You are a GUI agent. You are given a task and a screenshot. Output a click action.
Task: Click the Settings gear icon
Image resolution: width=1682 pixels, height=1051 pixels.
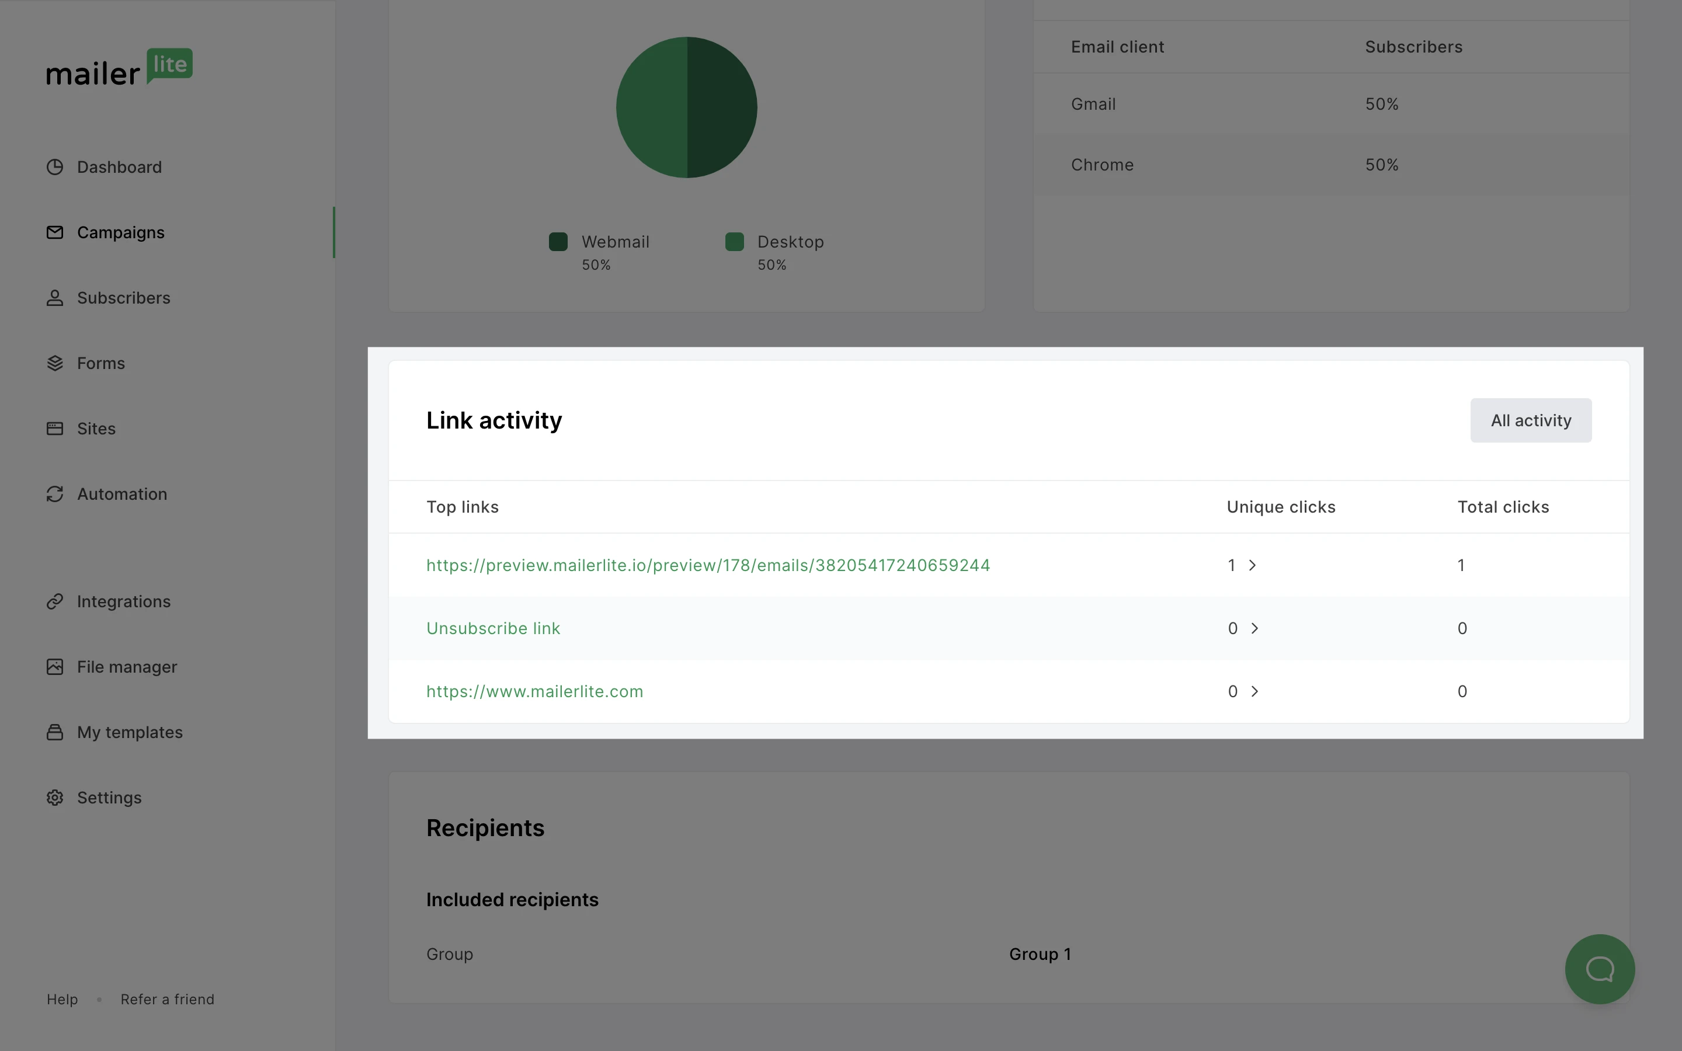click(x=55, y=797)
